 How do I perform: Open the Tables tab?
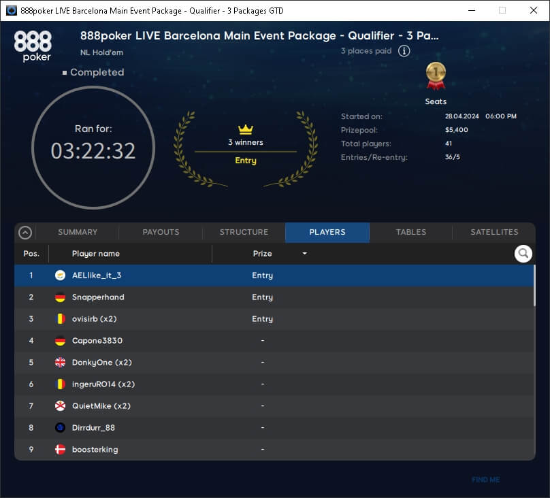pos(410,232)
